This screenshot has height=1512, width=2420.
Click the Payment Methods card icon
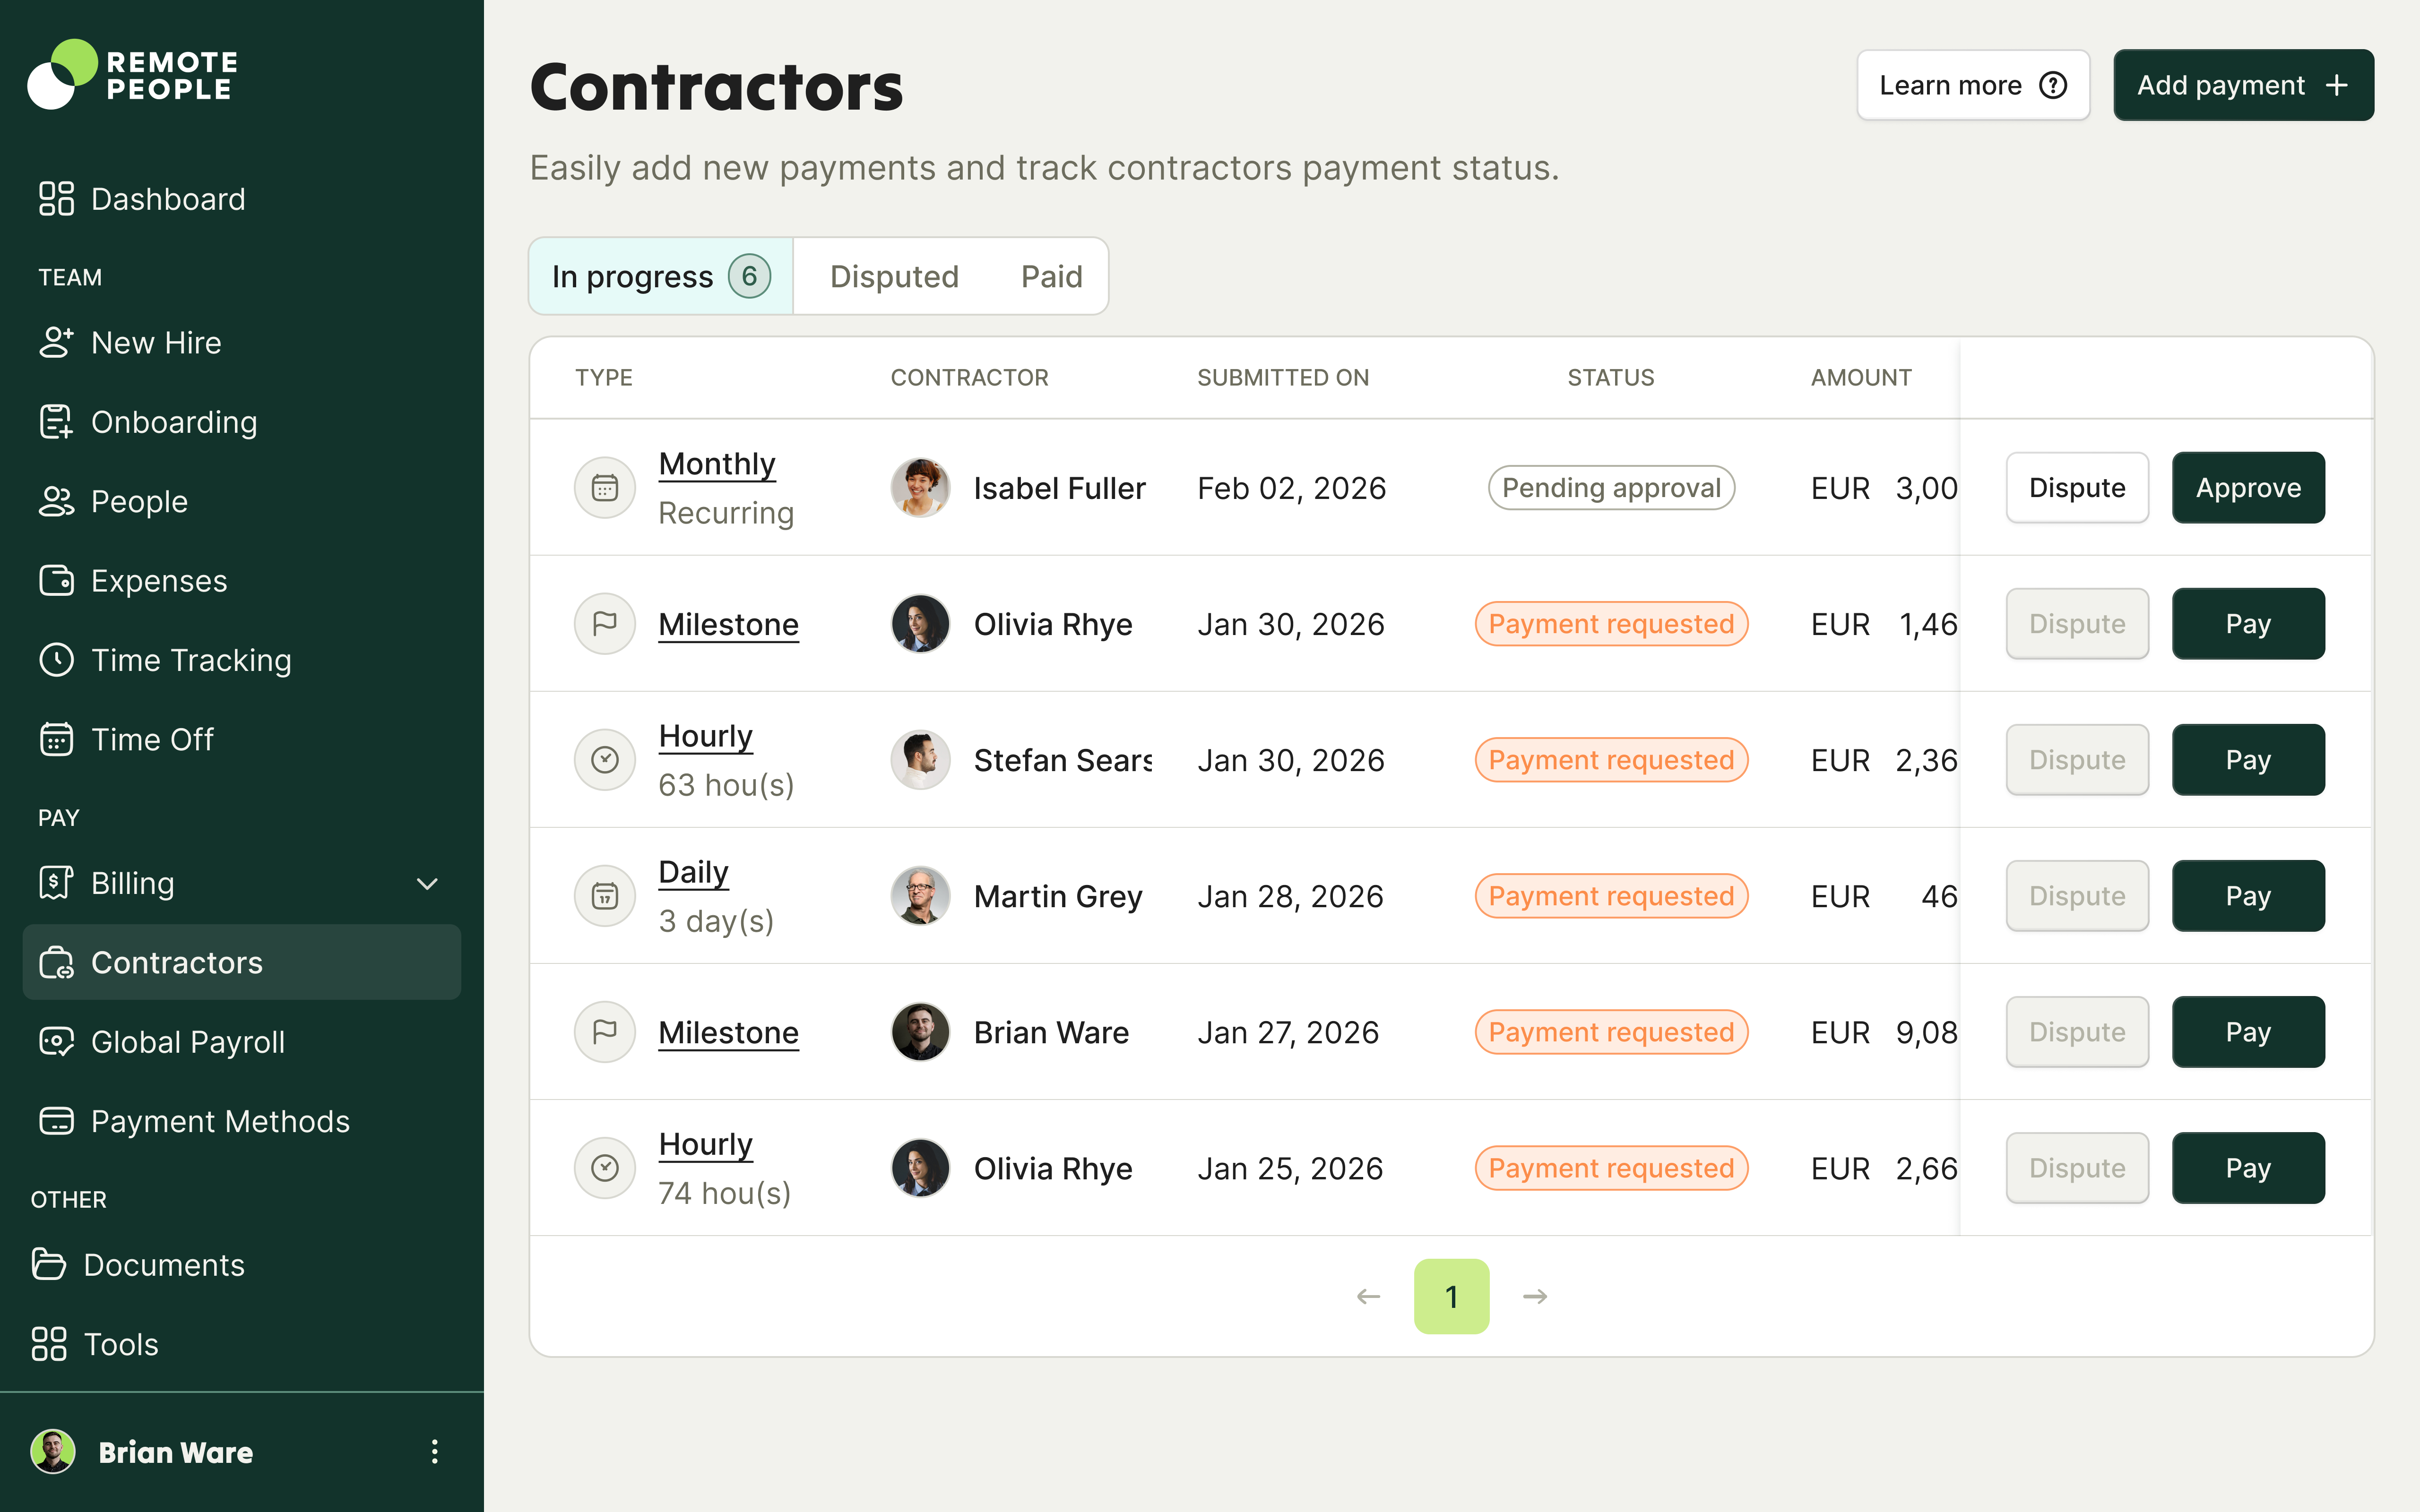(56, 1121)
